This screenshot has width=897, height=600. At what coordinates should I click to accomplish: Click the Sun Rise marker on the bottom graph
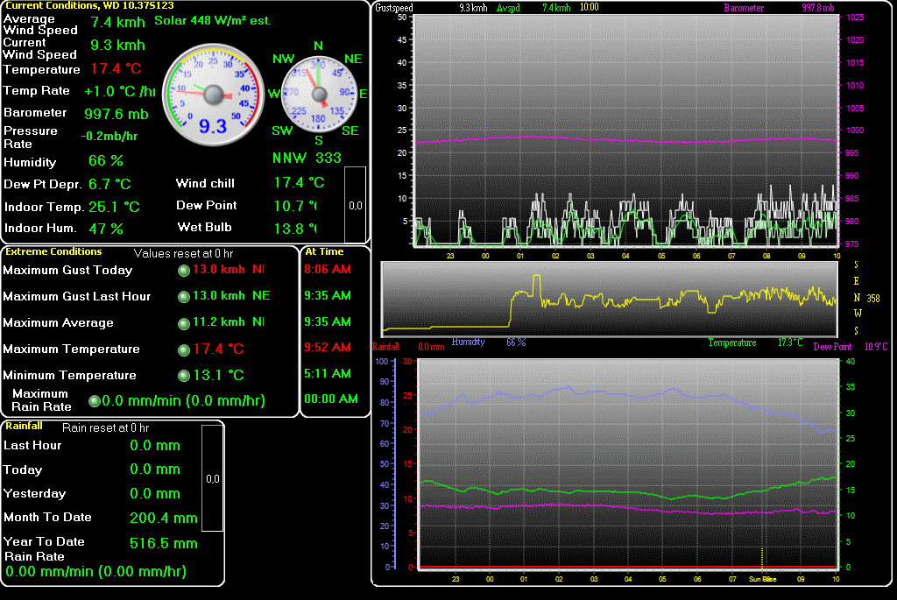click(763, 579)
